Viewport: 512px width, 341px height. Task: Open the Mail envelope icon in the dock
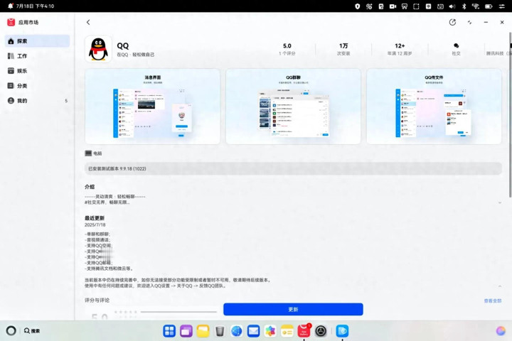coord(253,331)
